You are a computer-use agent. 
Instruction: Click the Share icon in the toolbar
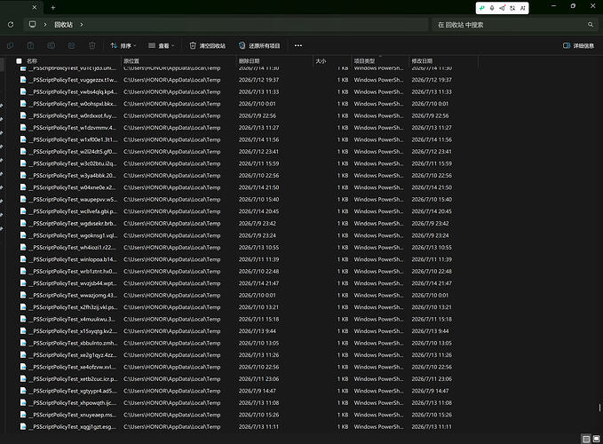pos(72,46)
